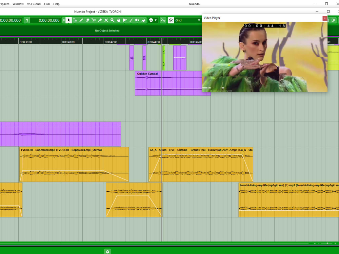This screenshot has width=339, height=254.
Task: Select the Split scissors tool
Action: tap(94, 20)
